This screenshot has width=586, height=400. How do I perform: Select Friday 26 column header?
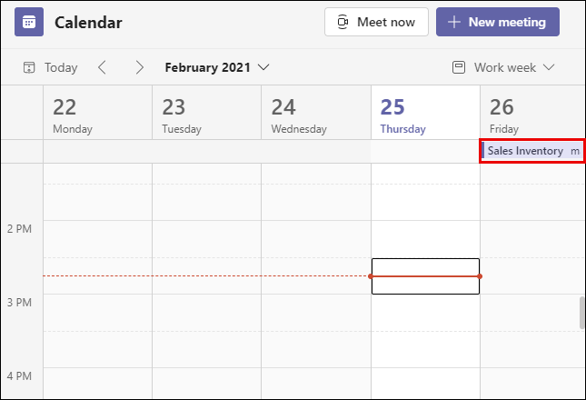point(531,114)
